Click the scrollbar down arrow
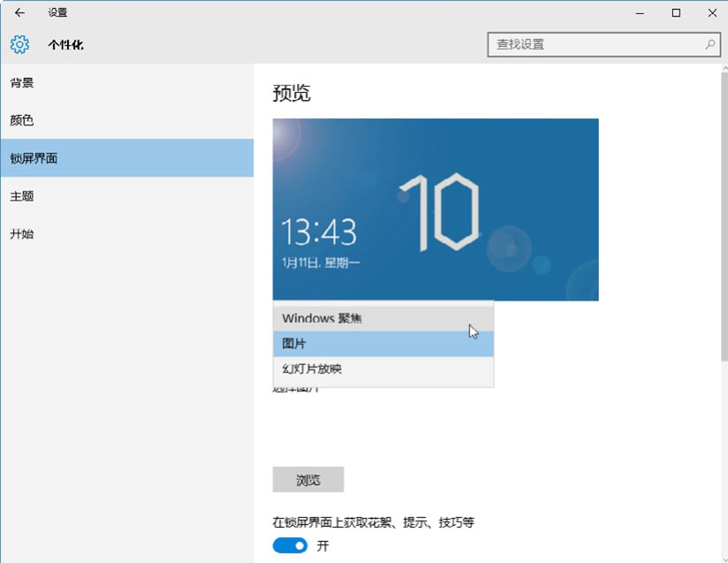 (721, 556)
